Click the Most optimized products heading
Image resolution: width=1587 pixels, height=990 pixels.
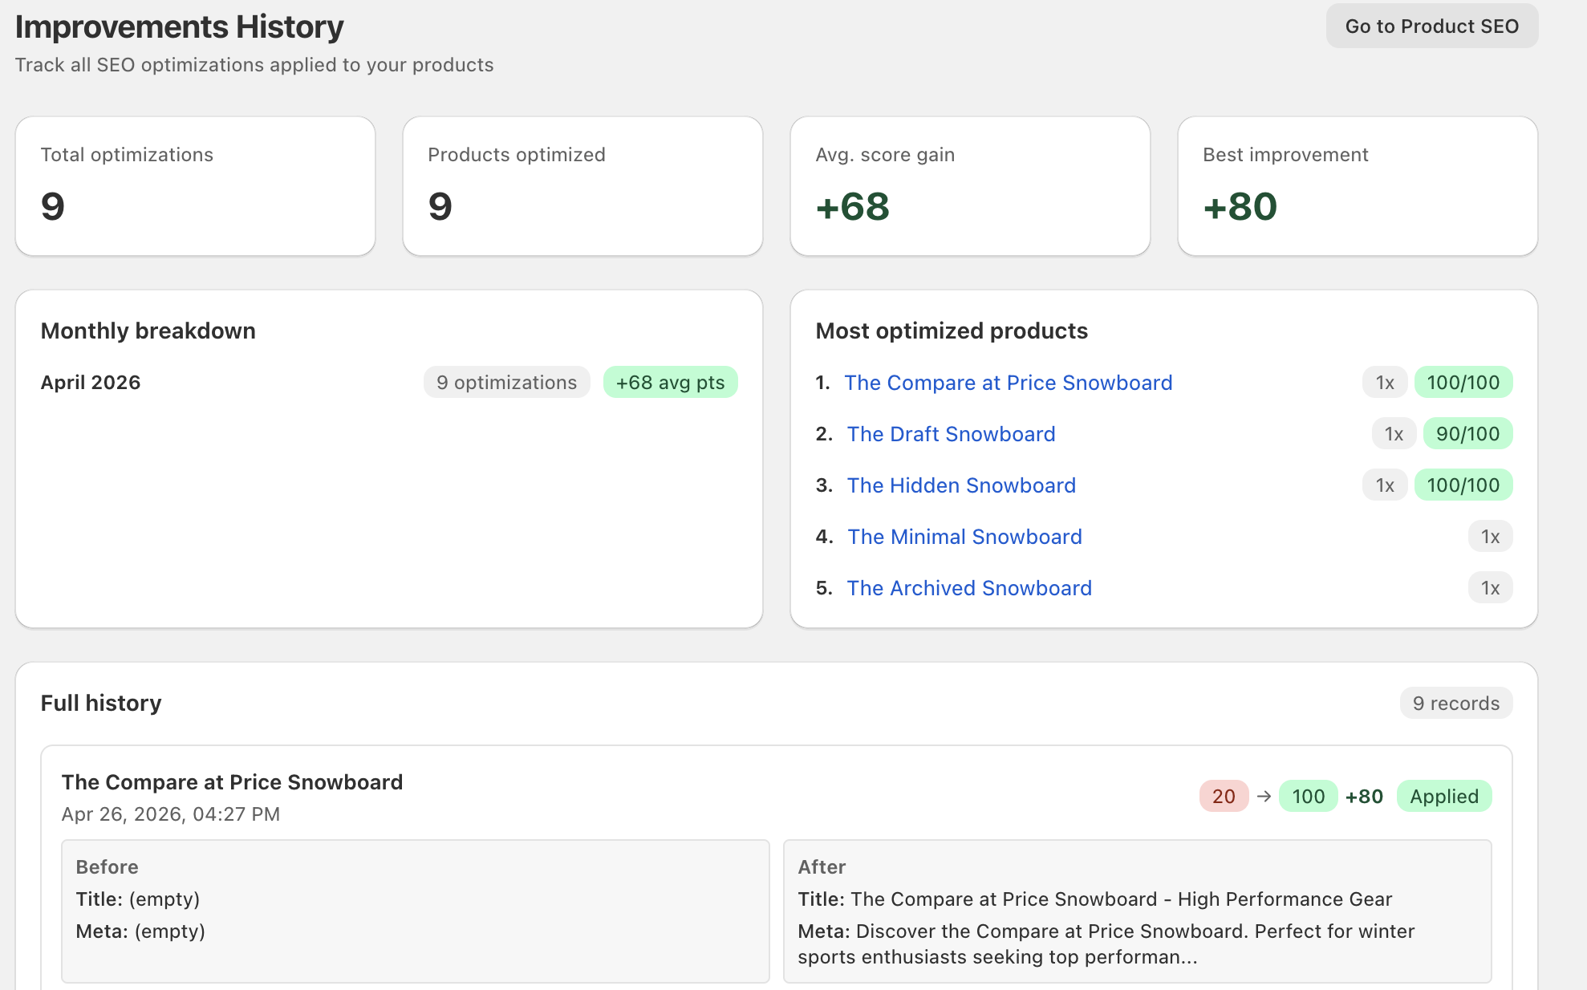point(952,331)
